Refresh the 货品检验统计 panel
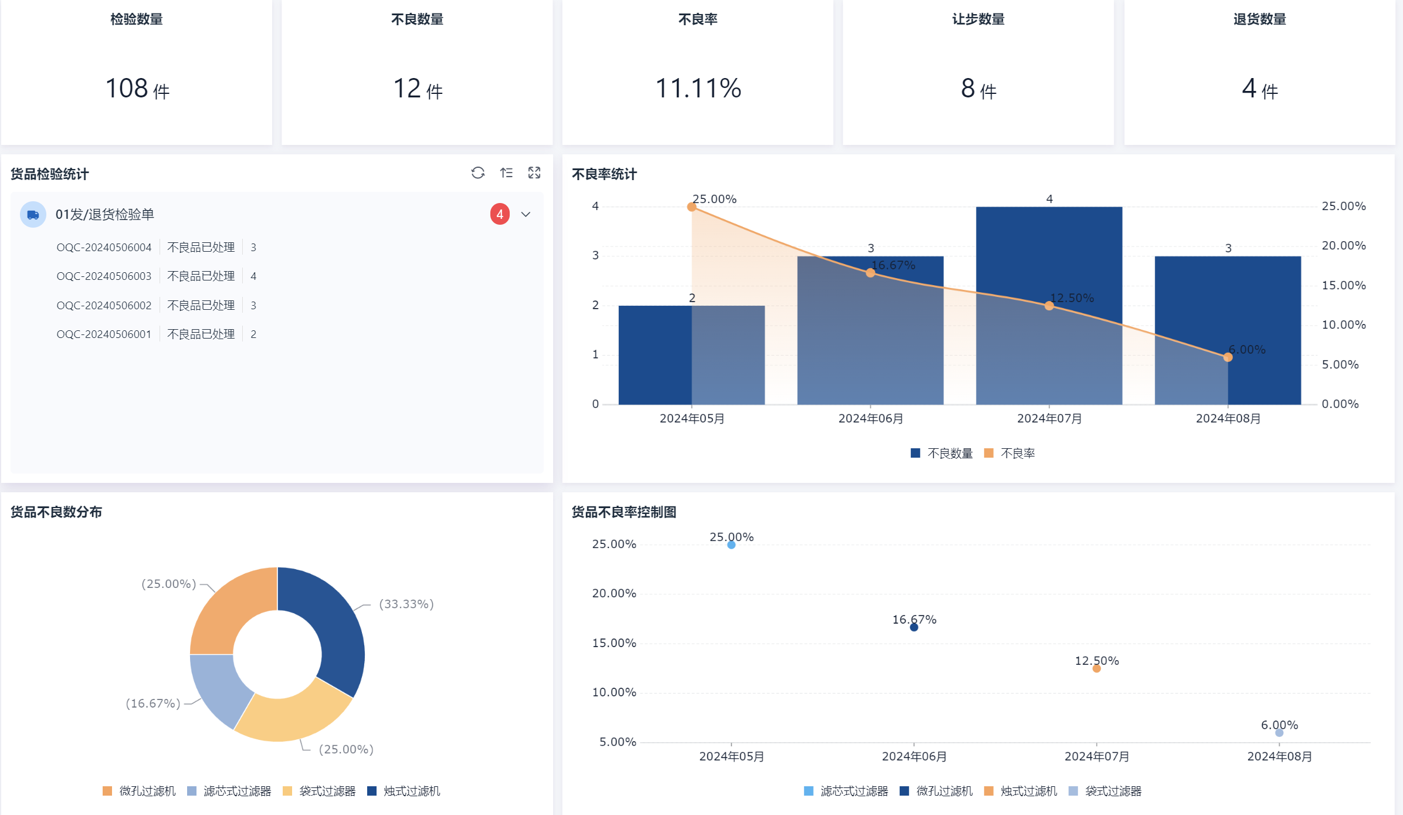This screenshot has width=1403, height=815. coord(478,173)
